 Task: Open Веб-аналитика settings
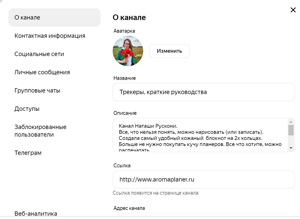point(35,213)
